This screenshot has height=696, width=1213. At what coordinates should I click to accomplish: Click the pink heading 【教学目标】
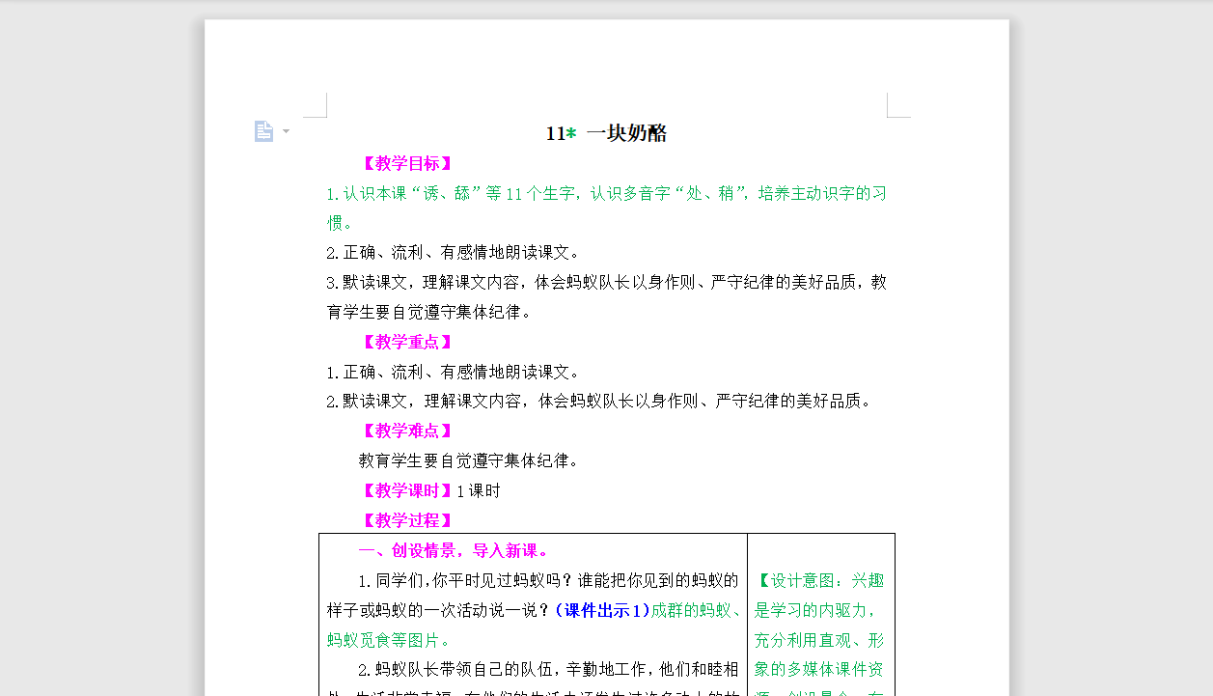[x=406, y=162]
